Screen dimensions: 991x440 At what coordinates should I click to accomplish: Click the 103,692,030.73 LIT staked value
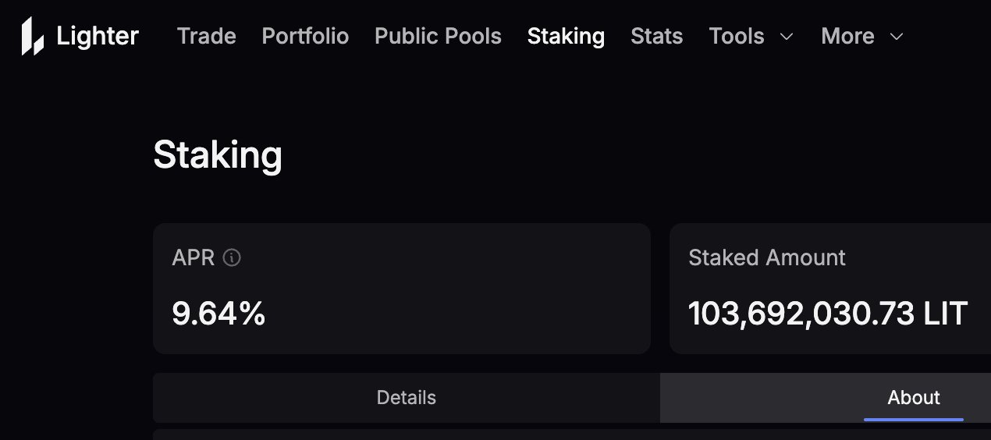[827, 314]
